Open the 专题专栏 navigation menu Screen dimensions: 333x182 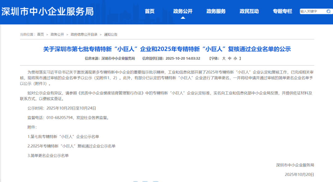tap(283, 11)
